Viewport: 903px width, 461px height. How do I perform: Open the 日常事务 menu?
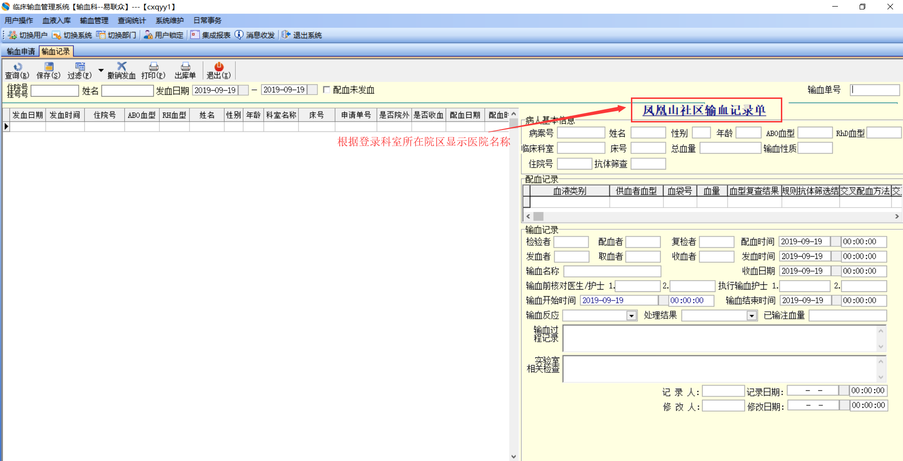[207, 21]
